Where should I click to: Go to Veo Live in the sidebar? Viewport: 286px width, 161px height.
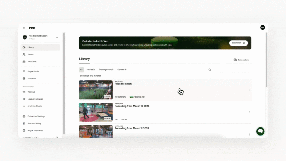pos(31,92)
